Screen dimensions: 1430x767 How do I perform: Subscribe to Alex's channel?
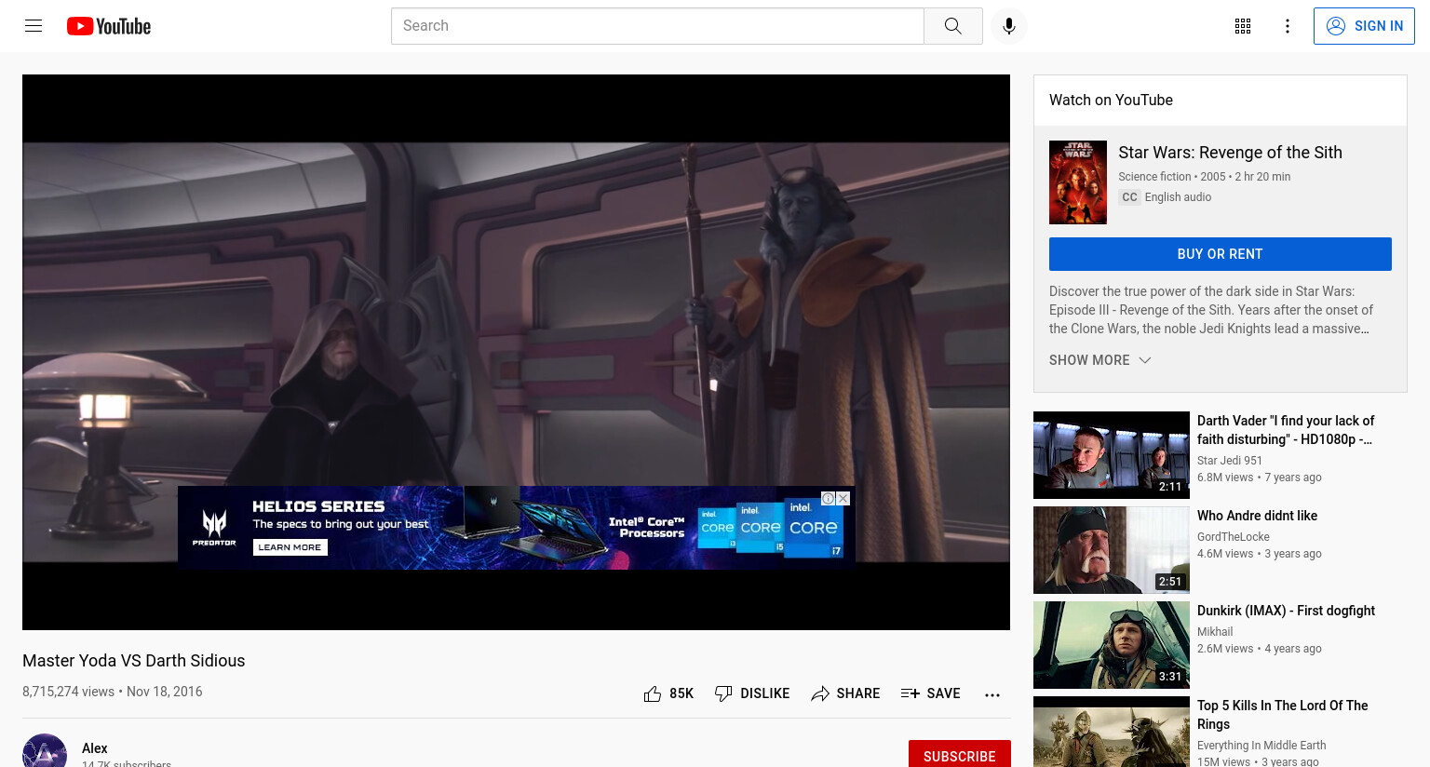[x=960, y=754]
